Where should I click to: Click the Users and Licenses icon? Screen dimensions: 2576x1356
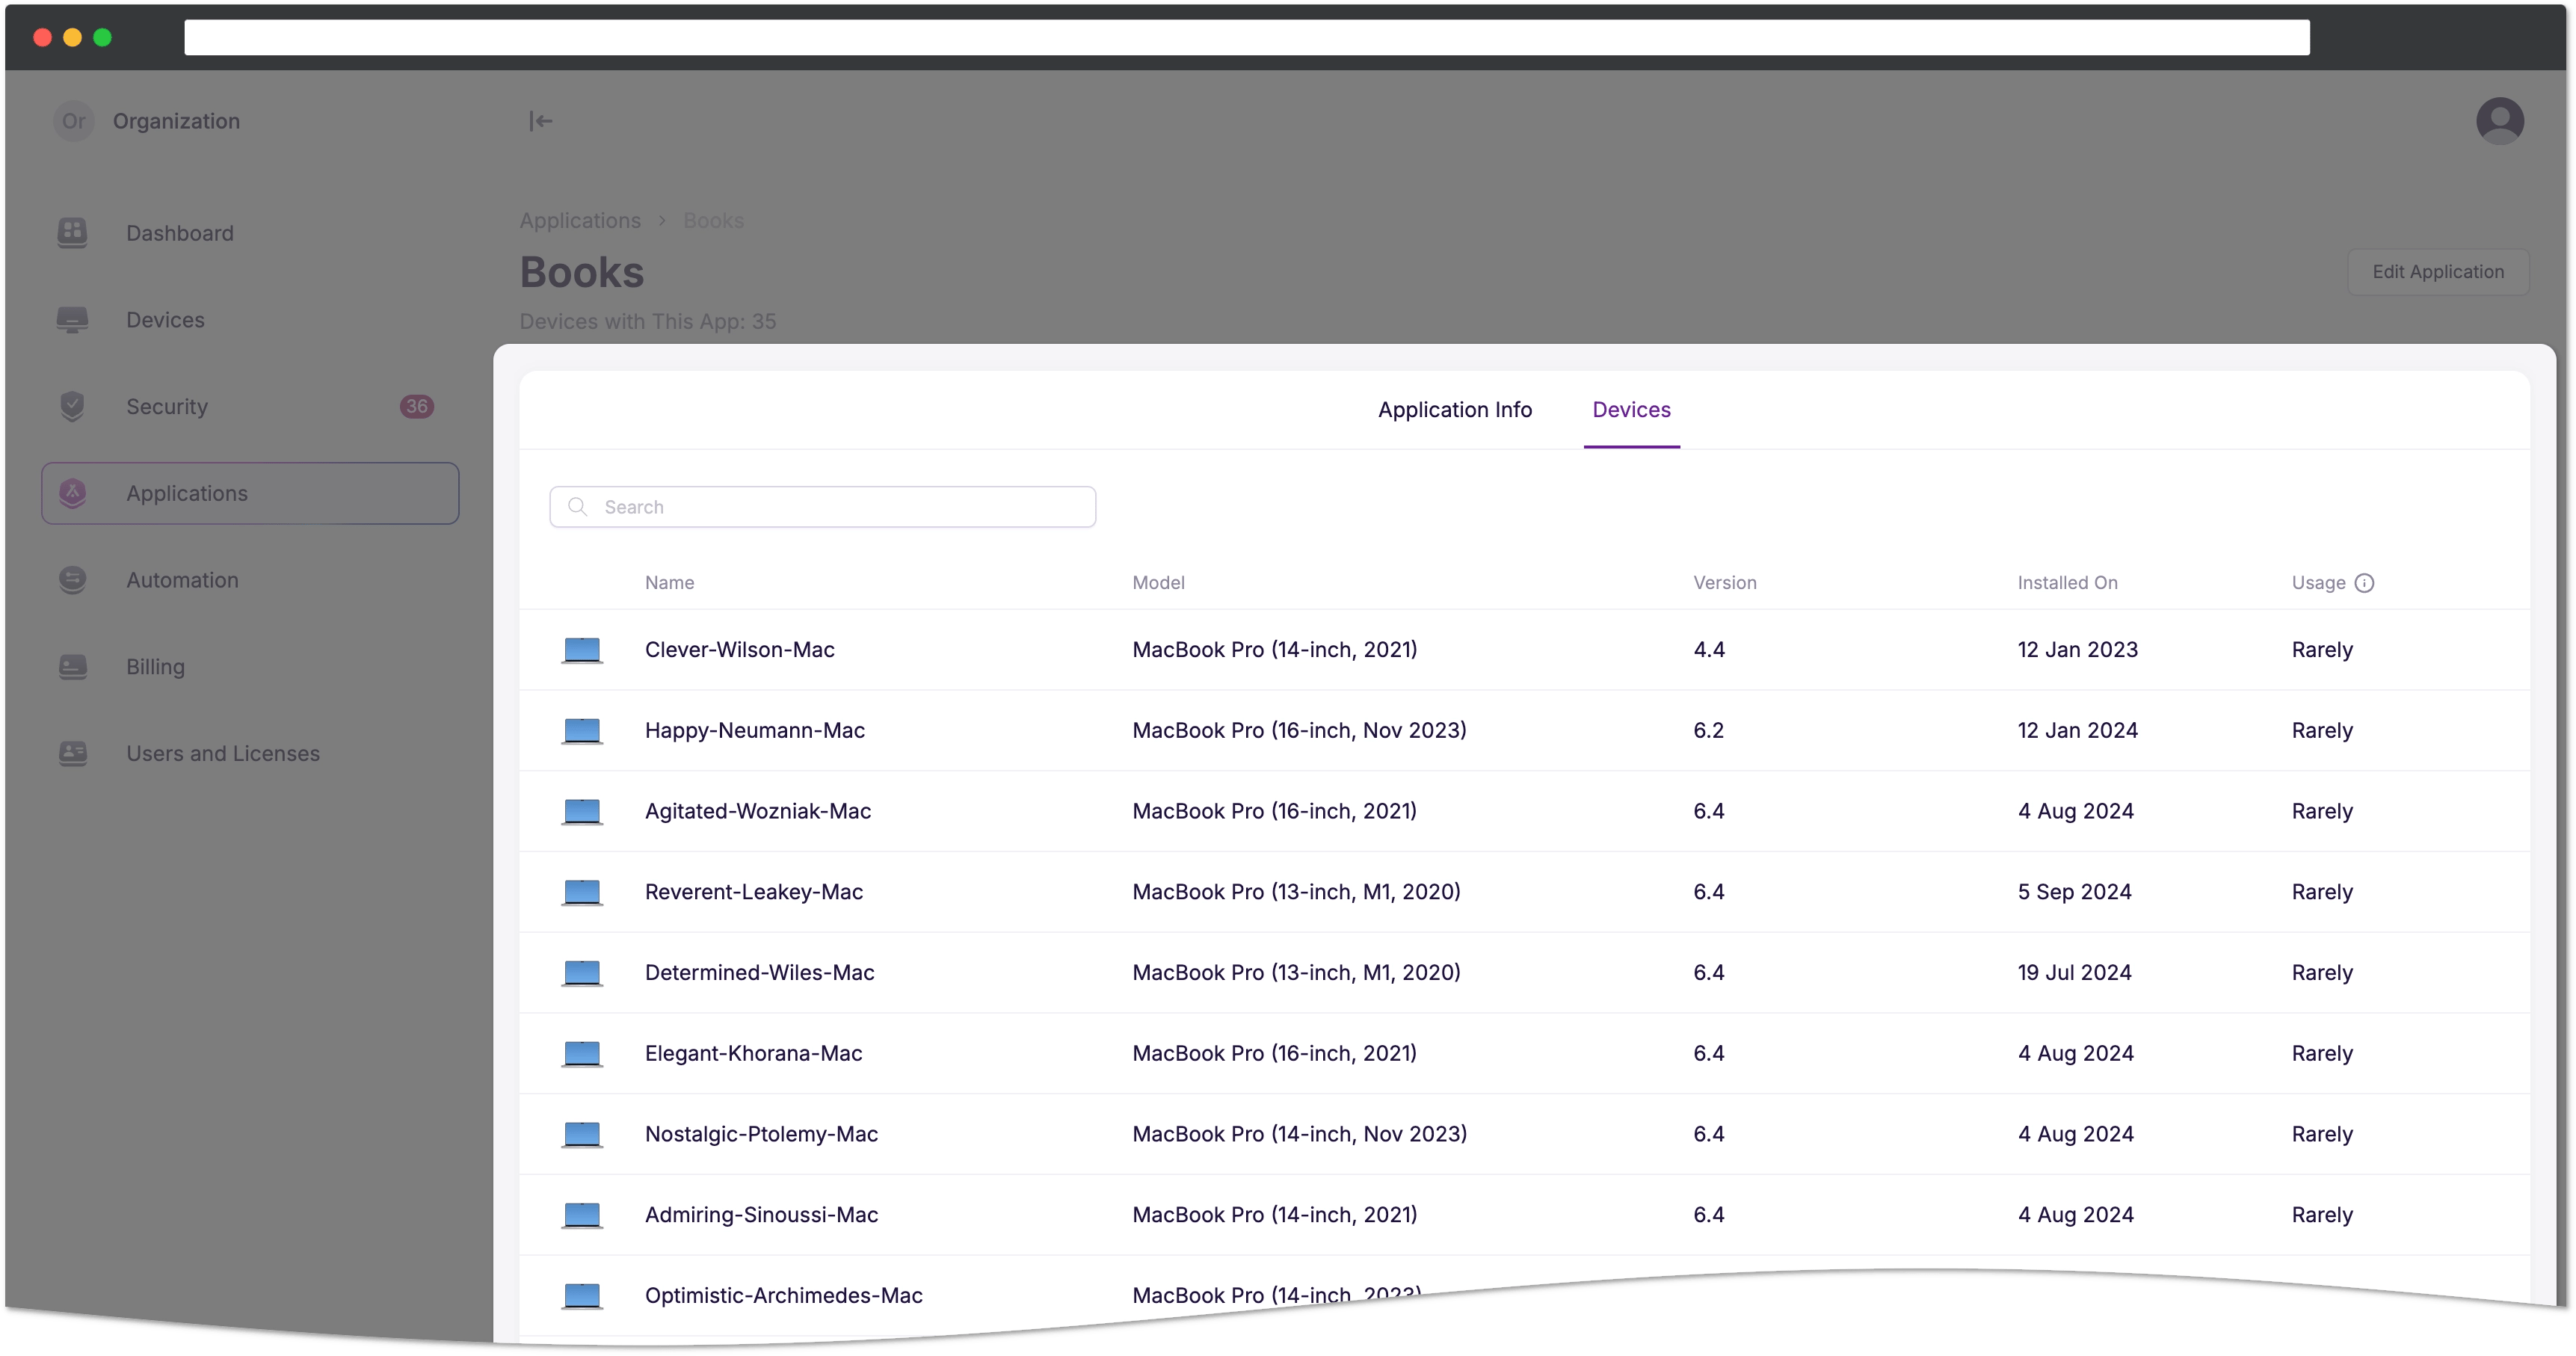[x=72, y=753]
